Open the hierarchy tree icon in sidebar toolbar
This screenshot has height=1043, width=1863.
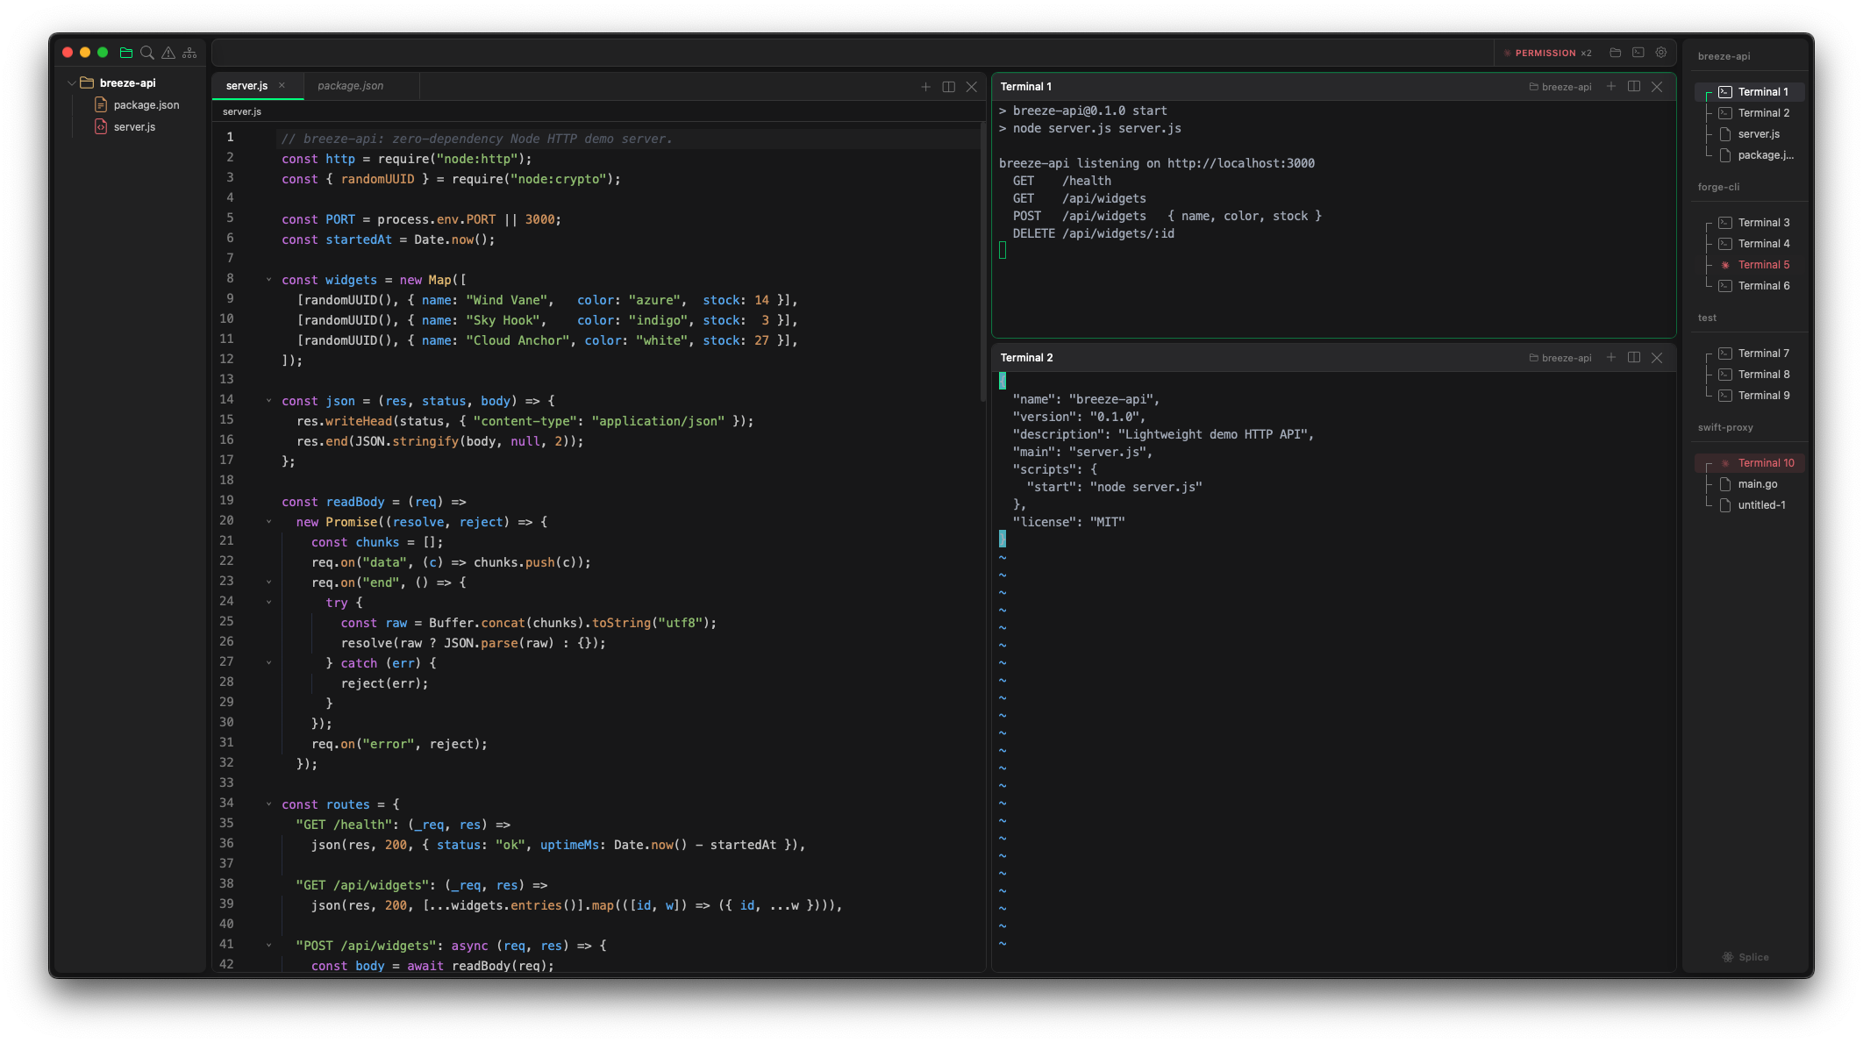pos(189,53)
